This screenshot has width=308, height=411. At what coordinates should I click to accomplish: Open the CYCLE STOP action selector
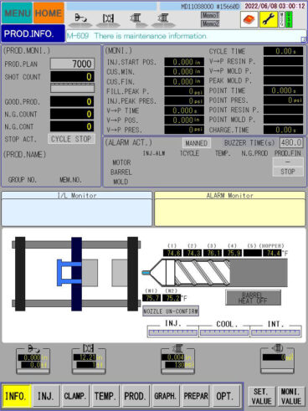coord(71,139)
